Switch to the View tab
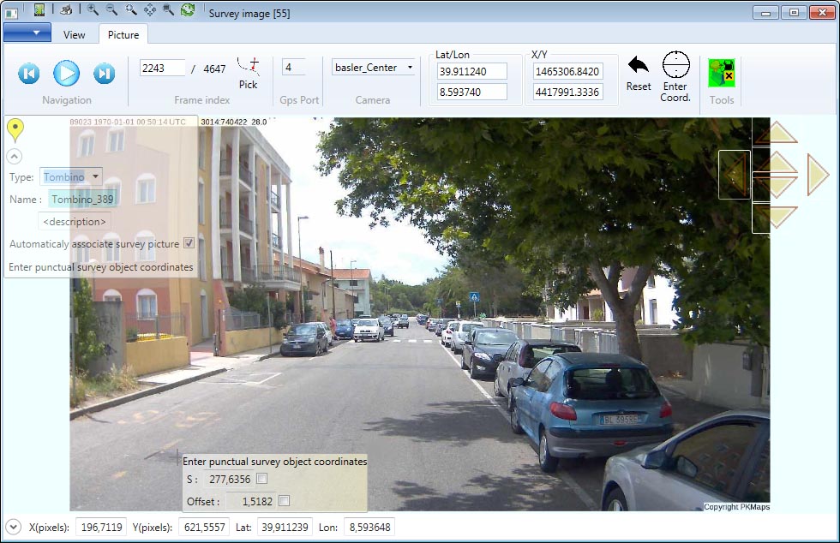 (74, 35)
